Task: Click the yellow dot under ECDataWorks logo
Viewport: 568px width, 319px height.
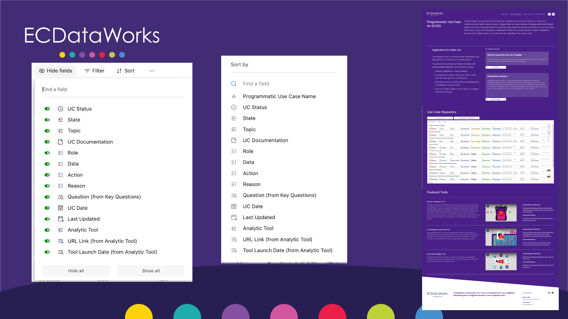Action: (62, 55)
